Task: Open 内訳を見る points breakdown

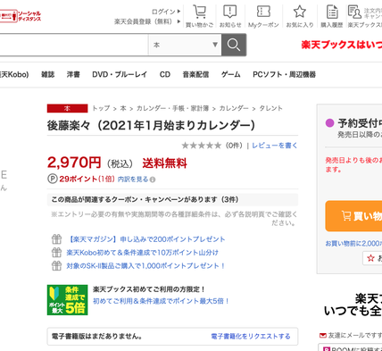Action: [133, 180]
